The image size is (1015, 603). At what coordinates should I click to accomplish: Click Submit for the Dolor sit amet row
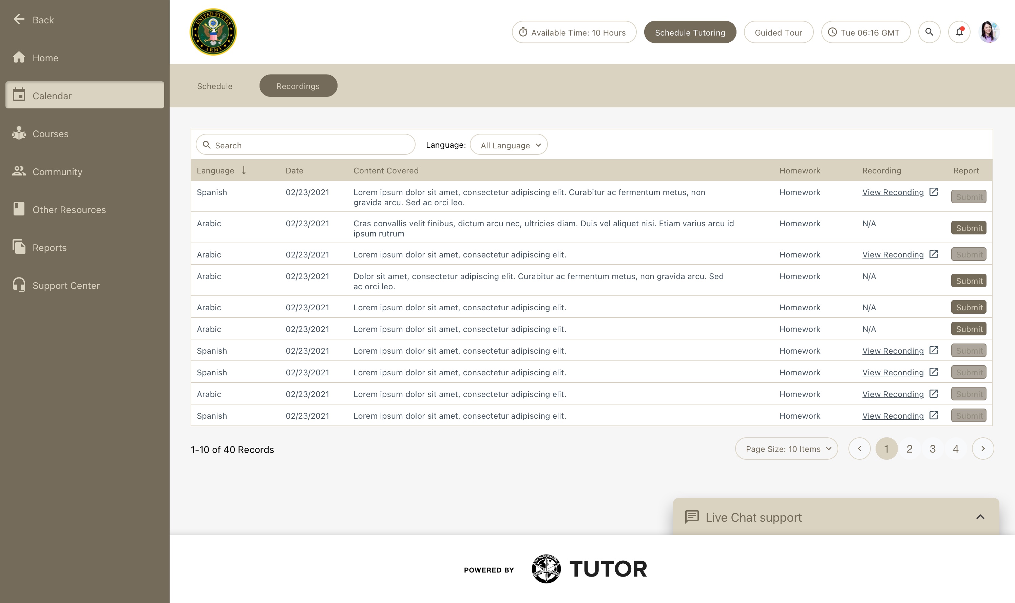coord(969,280)
